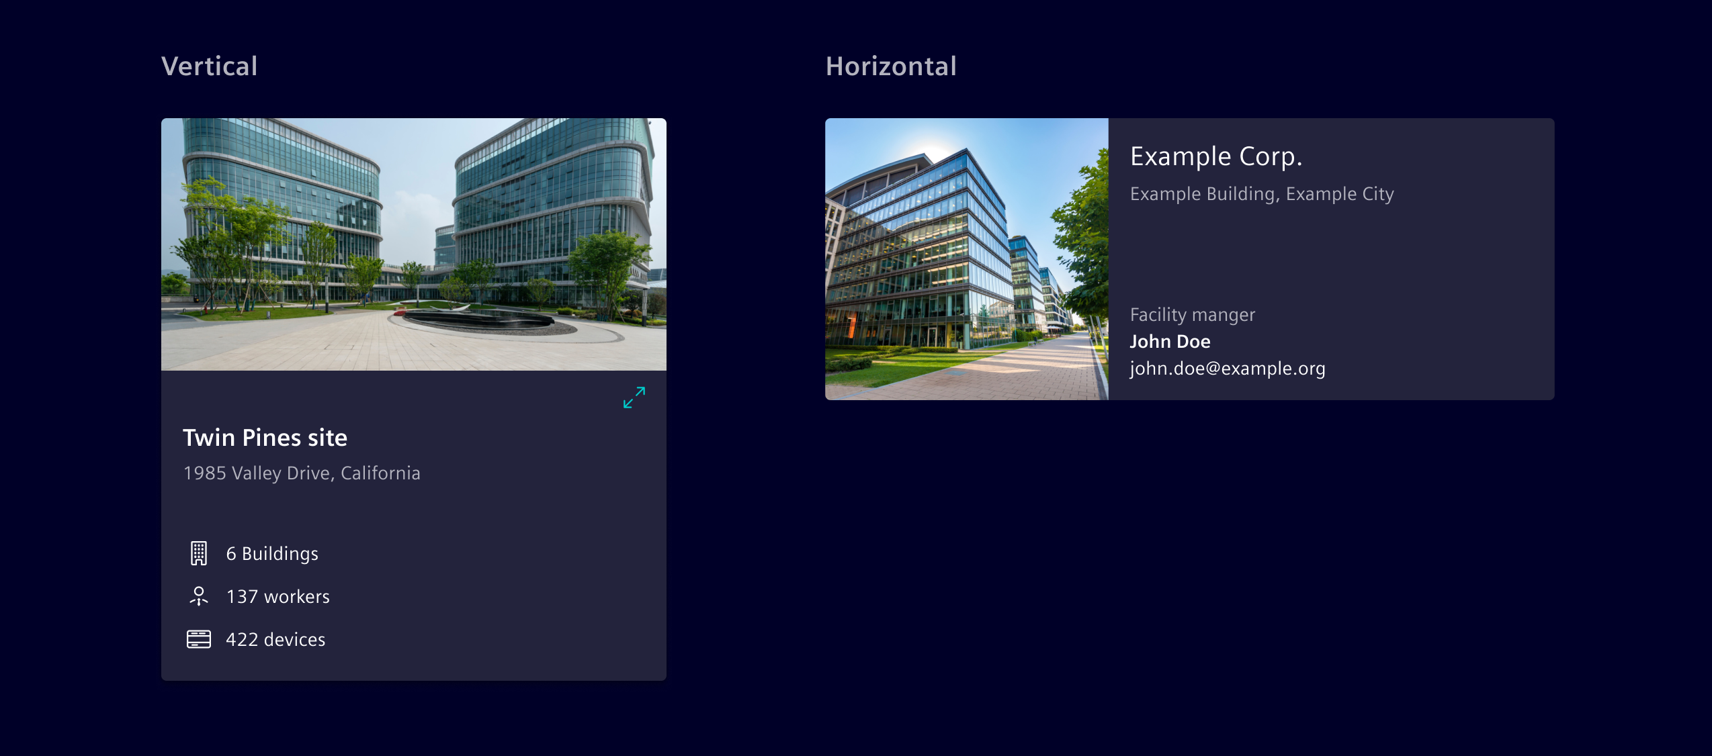Click the Facility manger label
The image size is (1712, 756).
tap(1192, 315)
